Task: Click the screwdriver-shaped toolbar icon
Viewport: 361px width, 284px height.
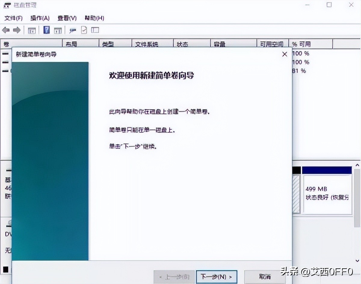Action: click(72, 30)
